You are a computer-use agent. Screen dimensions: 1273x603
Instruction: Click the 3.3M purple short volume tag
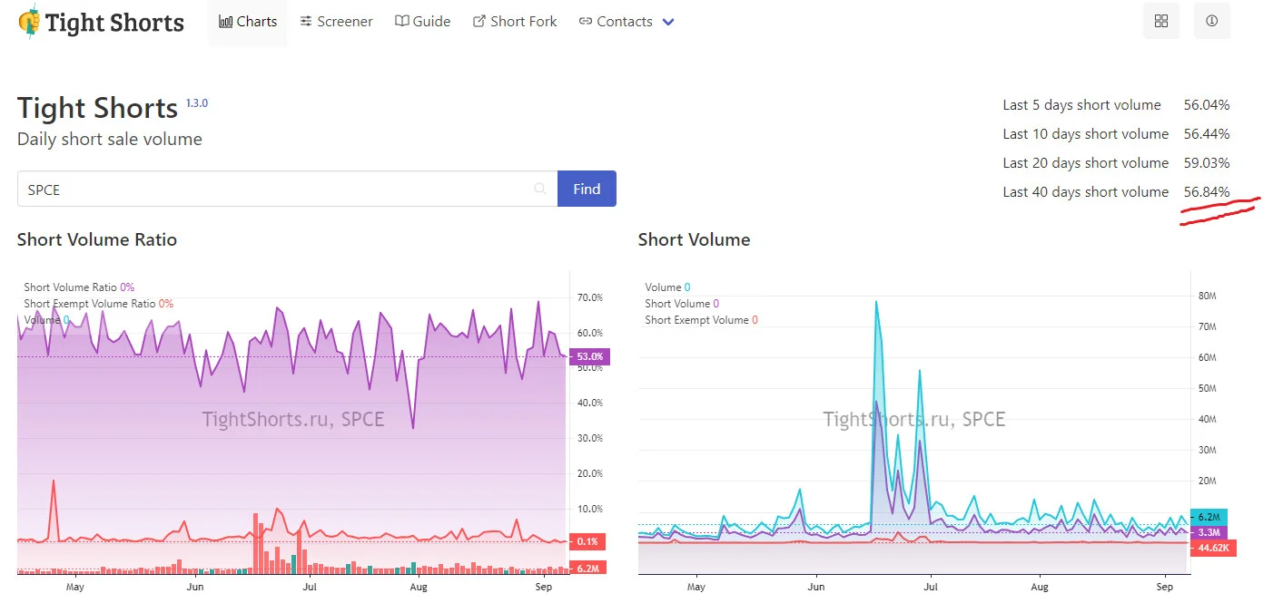point(1209,533)
